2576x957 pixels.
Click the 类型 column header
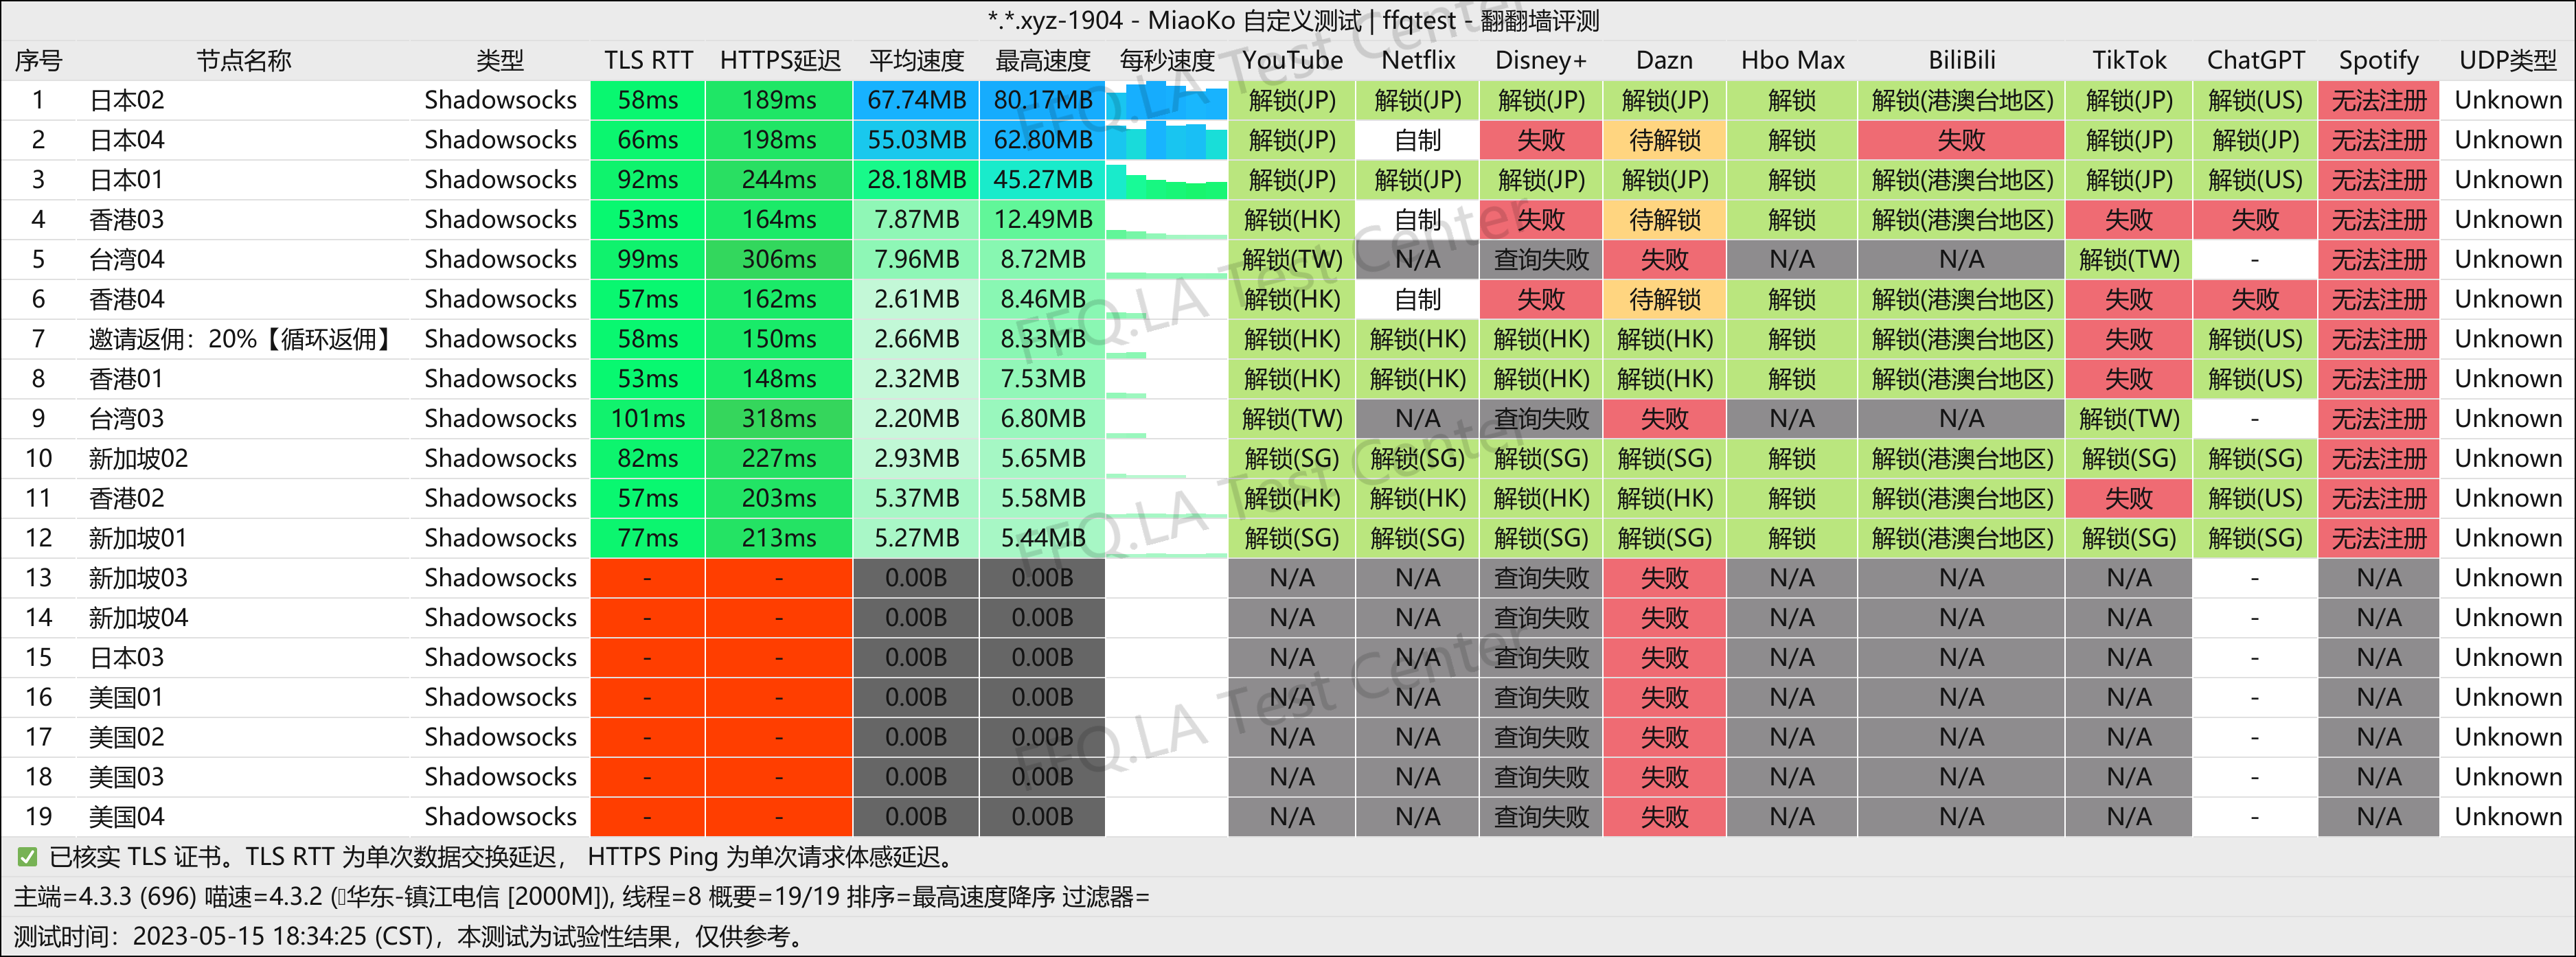point(500,60)
